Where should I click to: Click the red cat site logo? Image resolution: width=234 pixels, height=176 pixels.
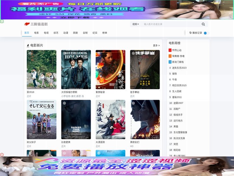(27, 24)
